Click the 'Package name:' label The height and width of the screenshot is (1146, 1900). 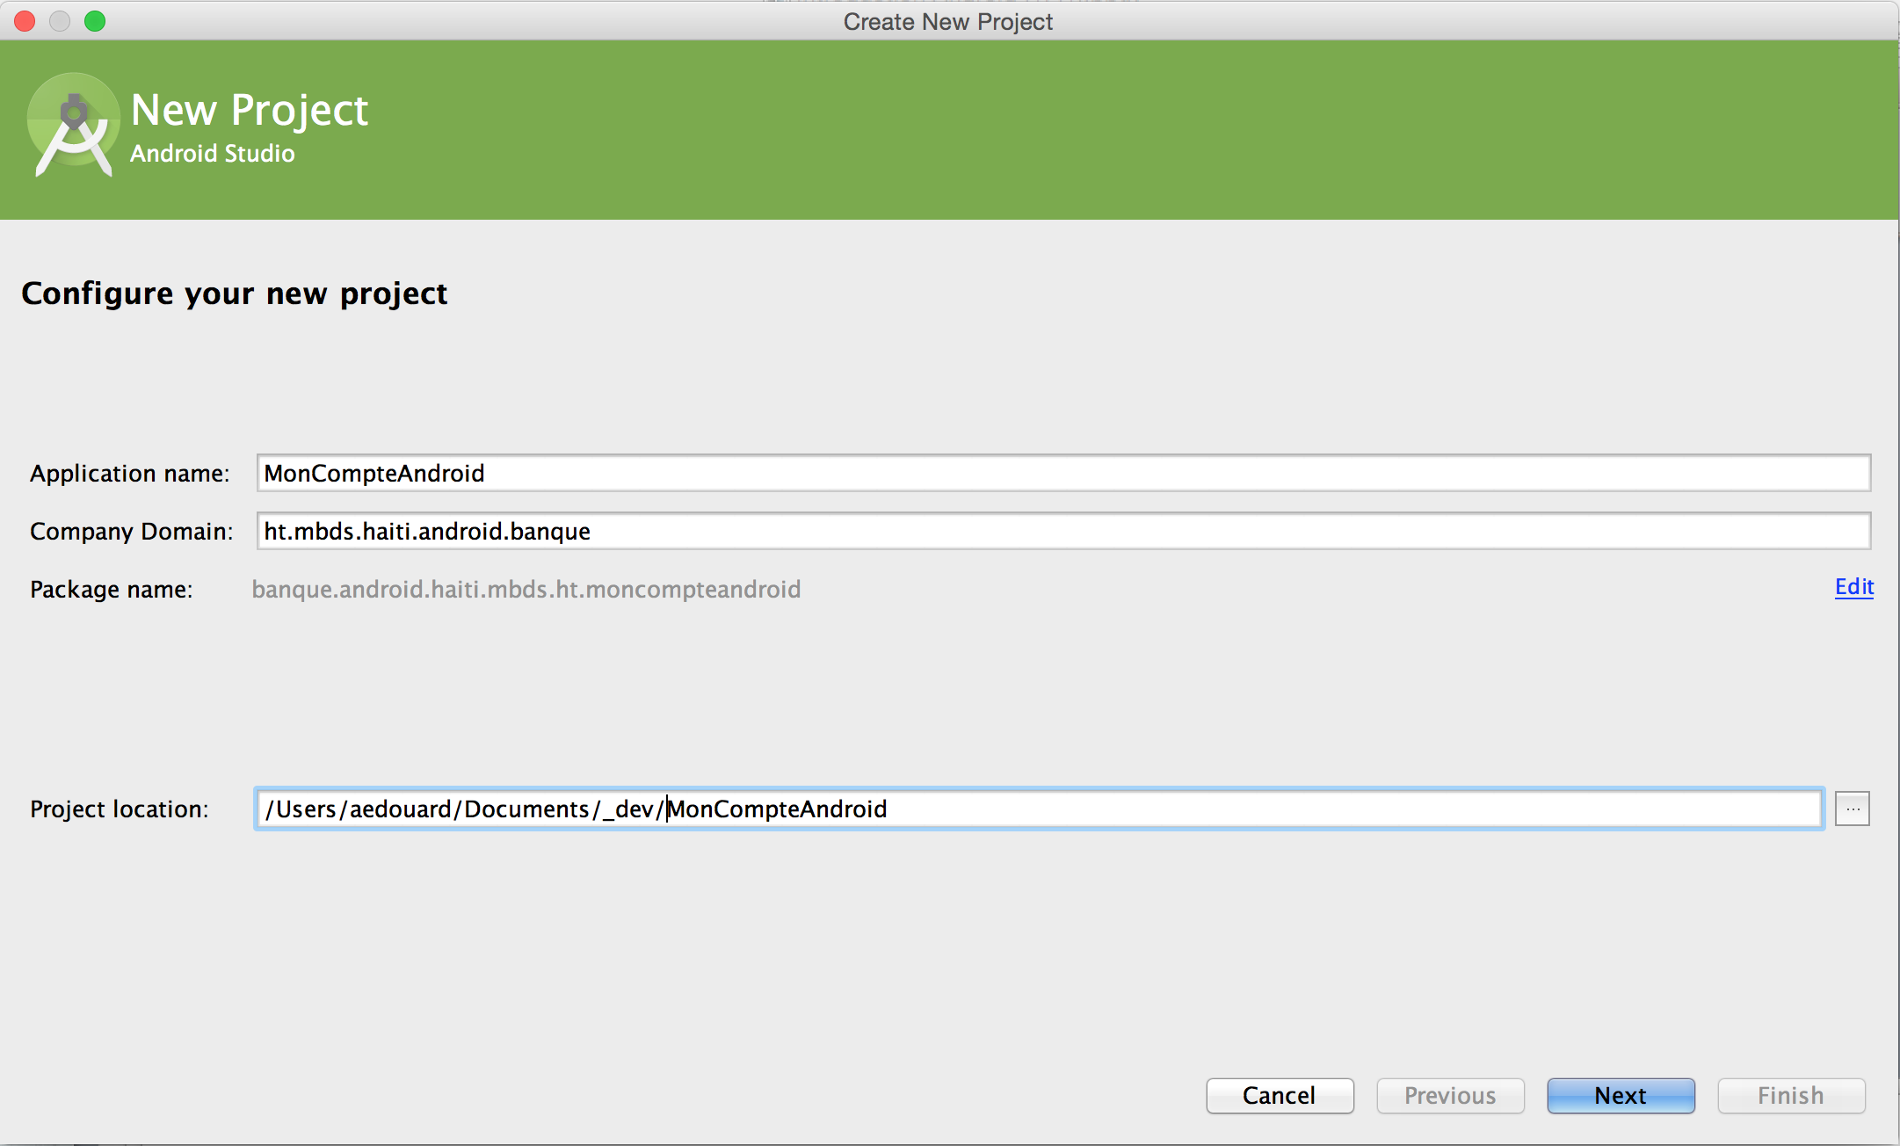click(112, 590)
